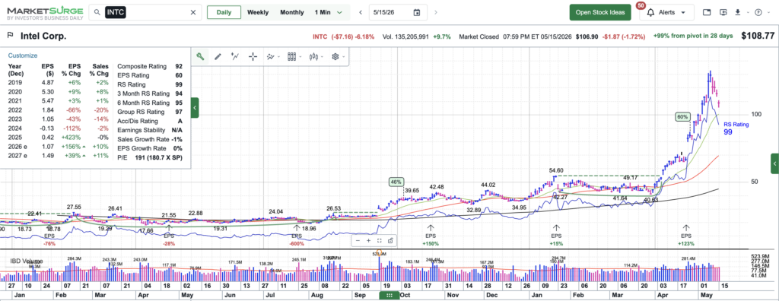Select the pencil drawing tool
Screen dimensions: 779x301
218,56
